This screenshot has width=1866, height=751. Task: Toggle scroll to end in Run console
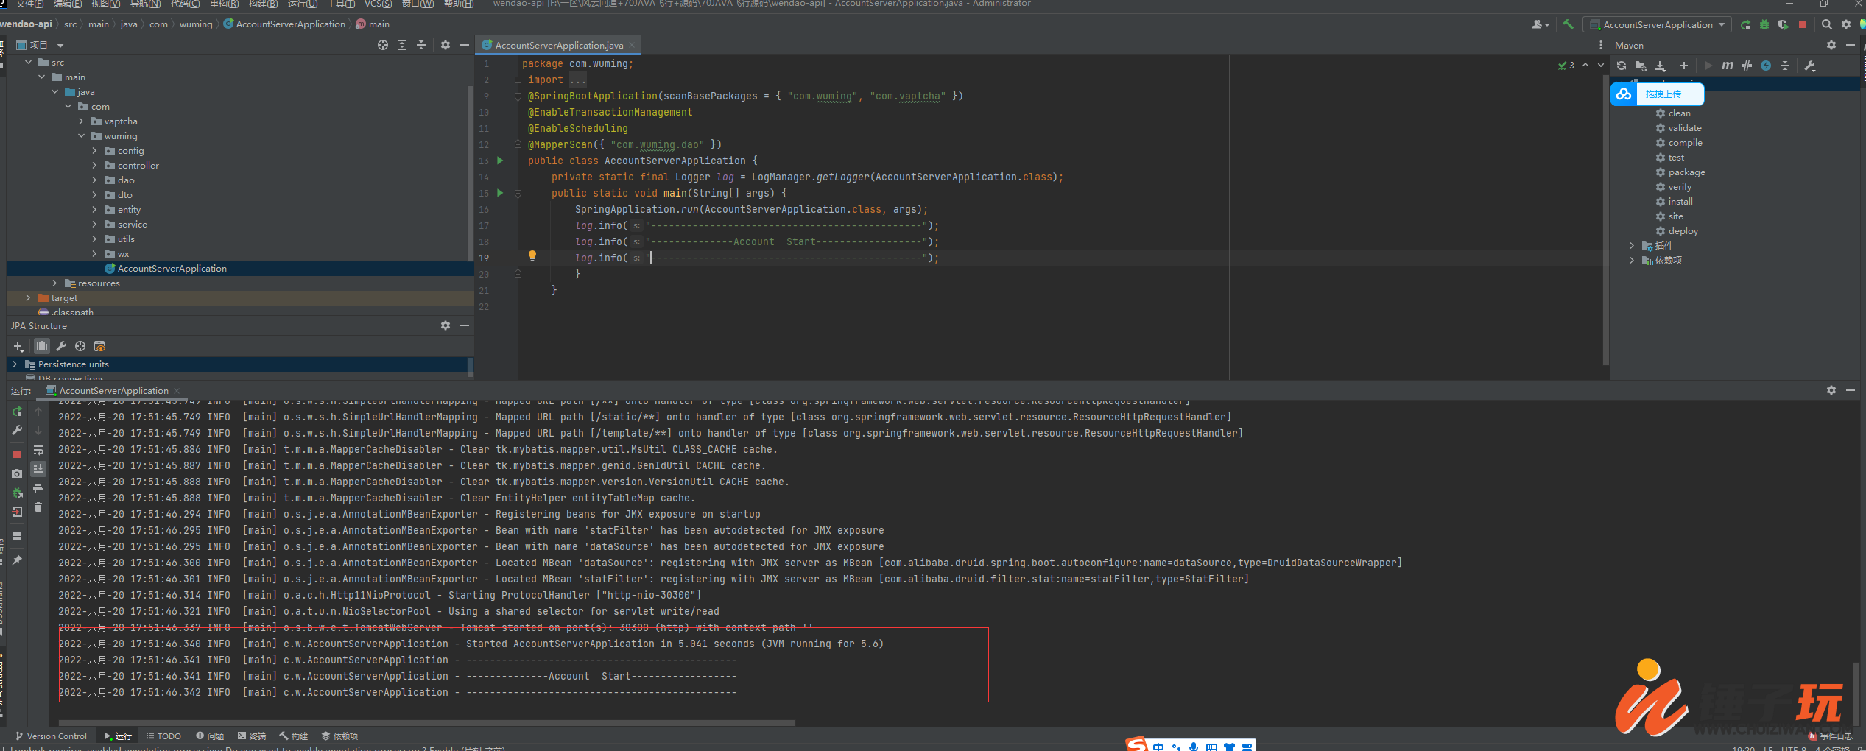click(x=38, y=469)
